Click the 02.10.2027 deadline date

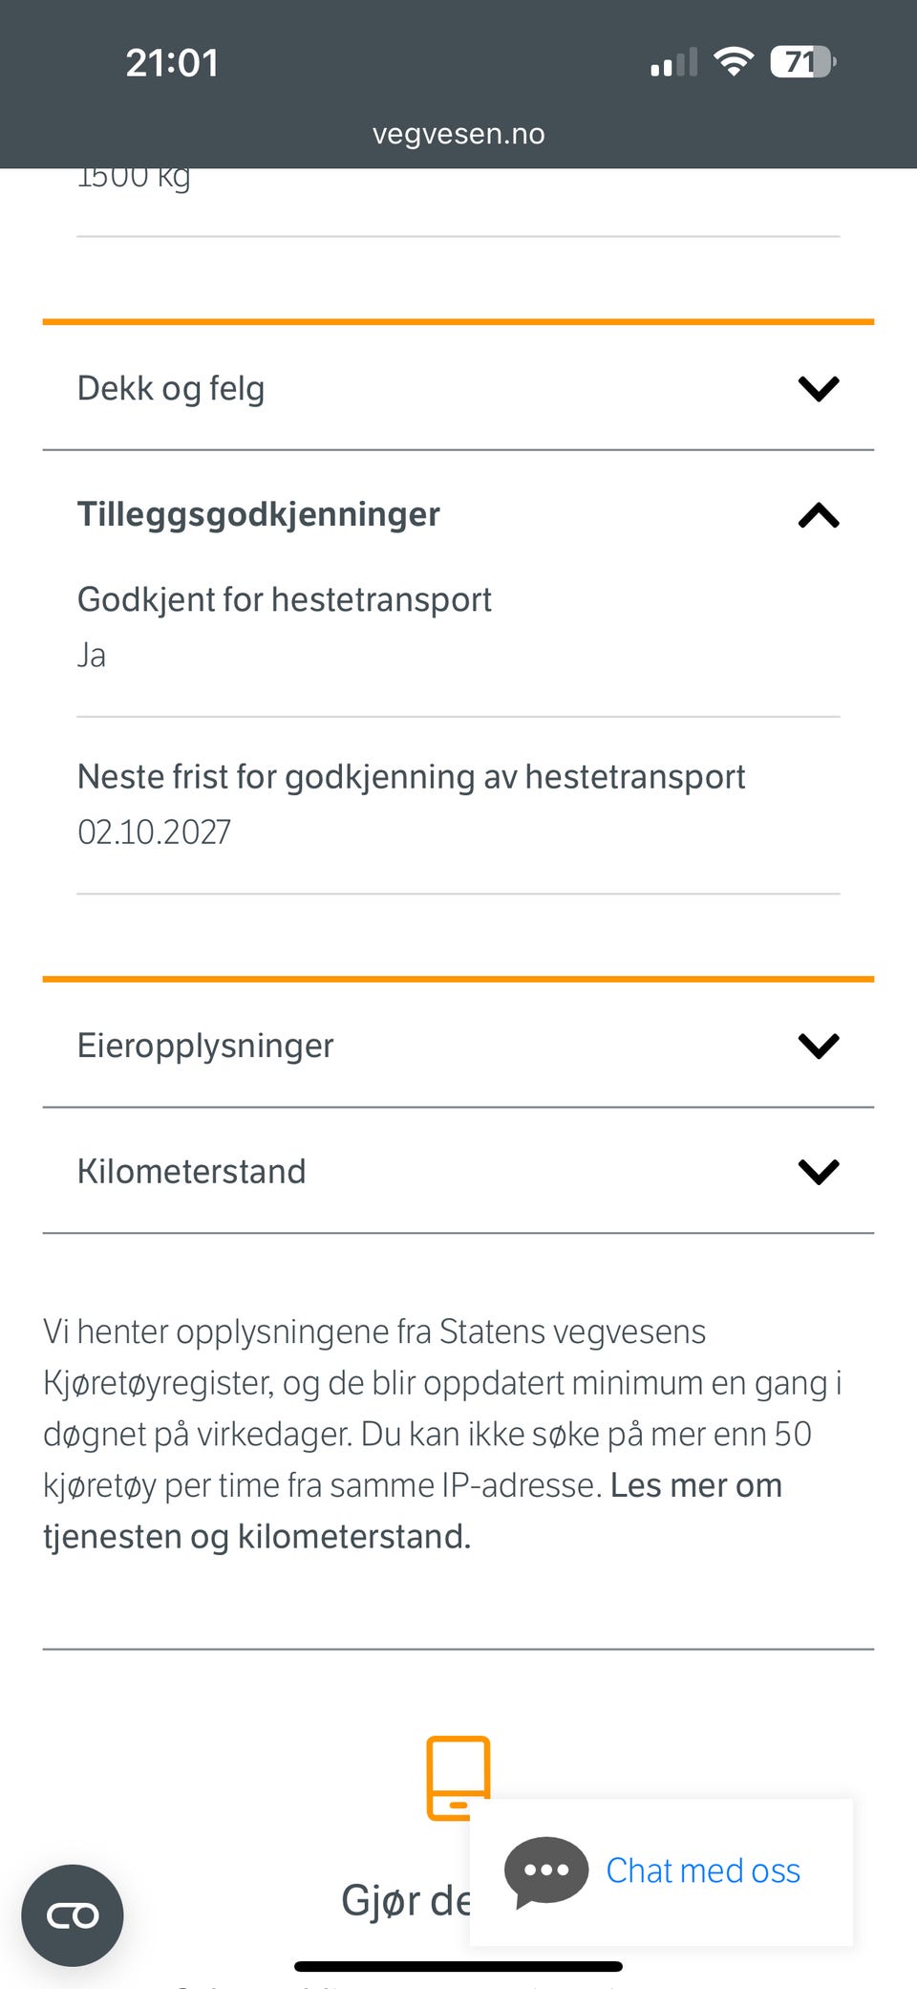coord(154,832)
